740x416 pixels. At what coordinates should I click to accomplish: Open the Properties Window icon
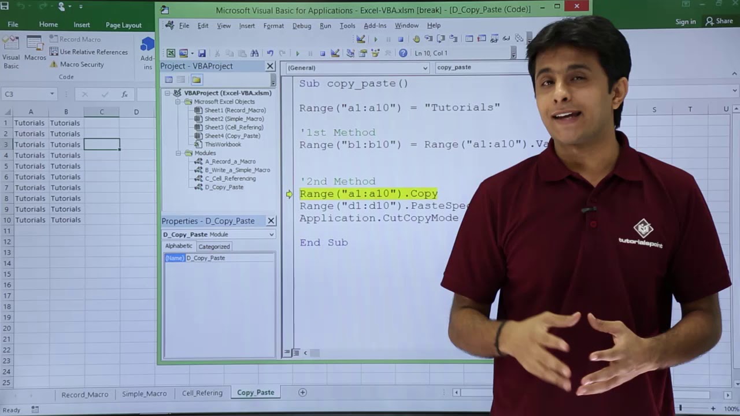point(363,53)
